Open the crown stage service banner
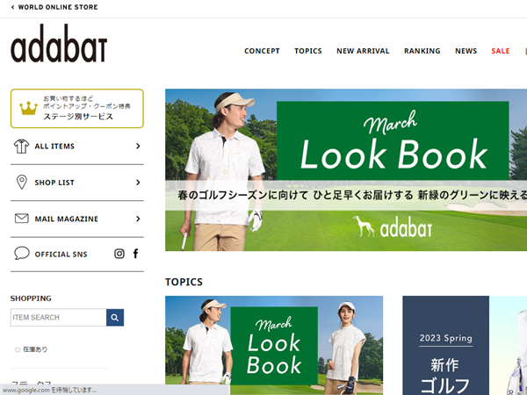Viewport: 527px width, 395px height. click(77, 109)
